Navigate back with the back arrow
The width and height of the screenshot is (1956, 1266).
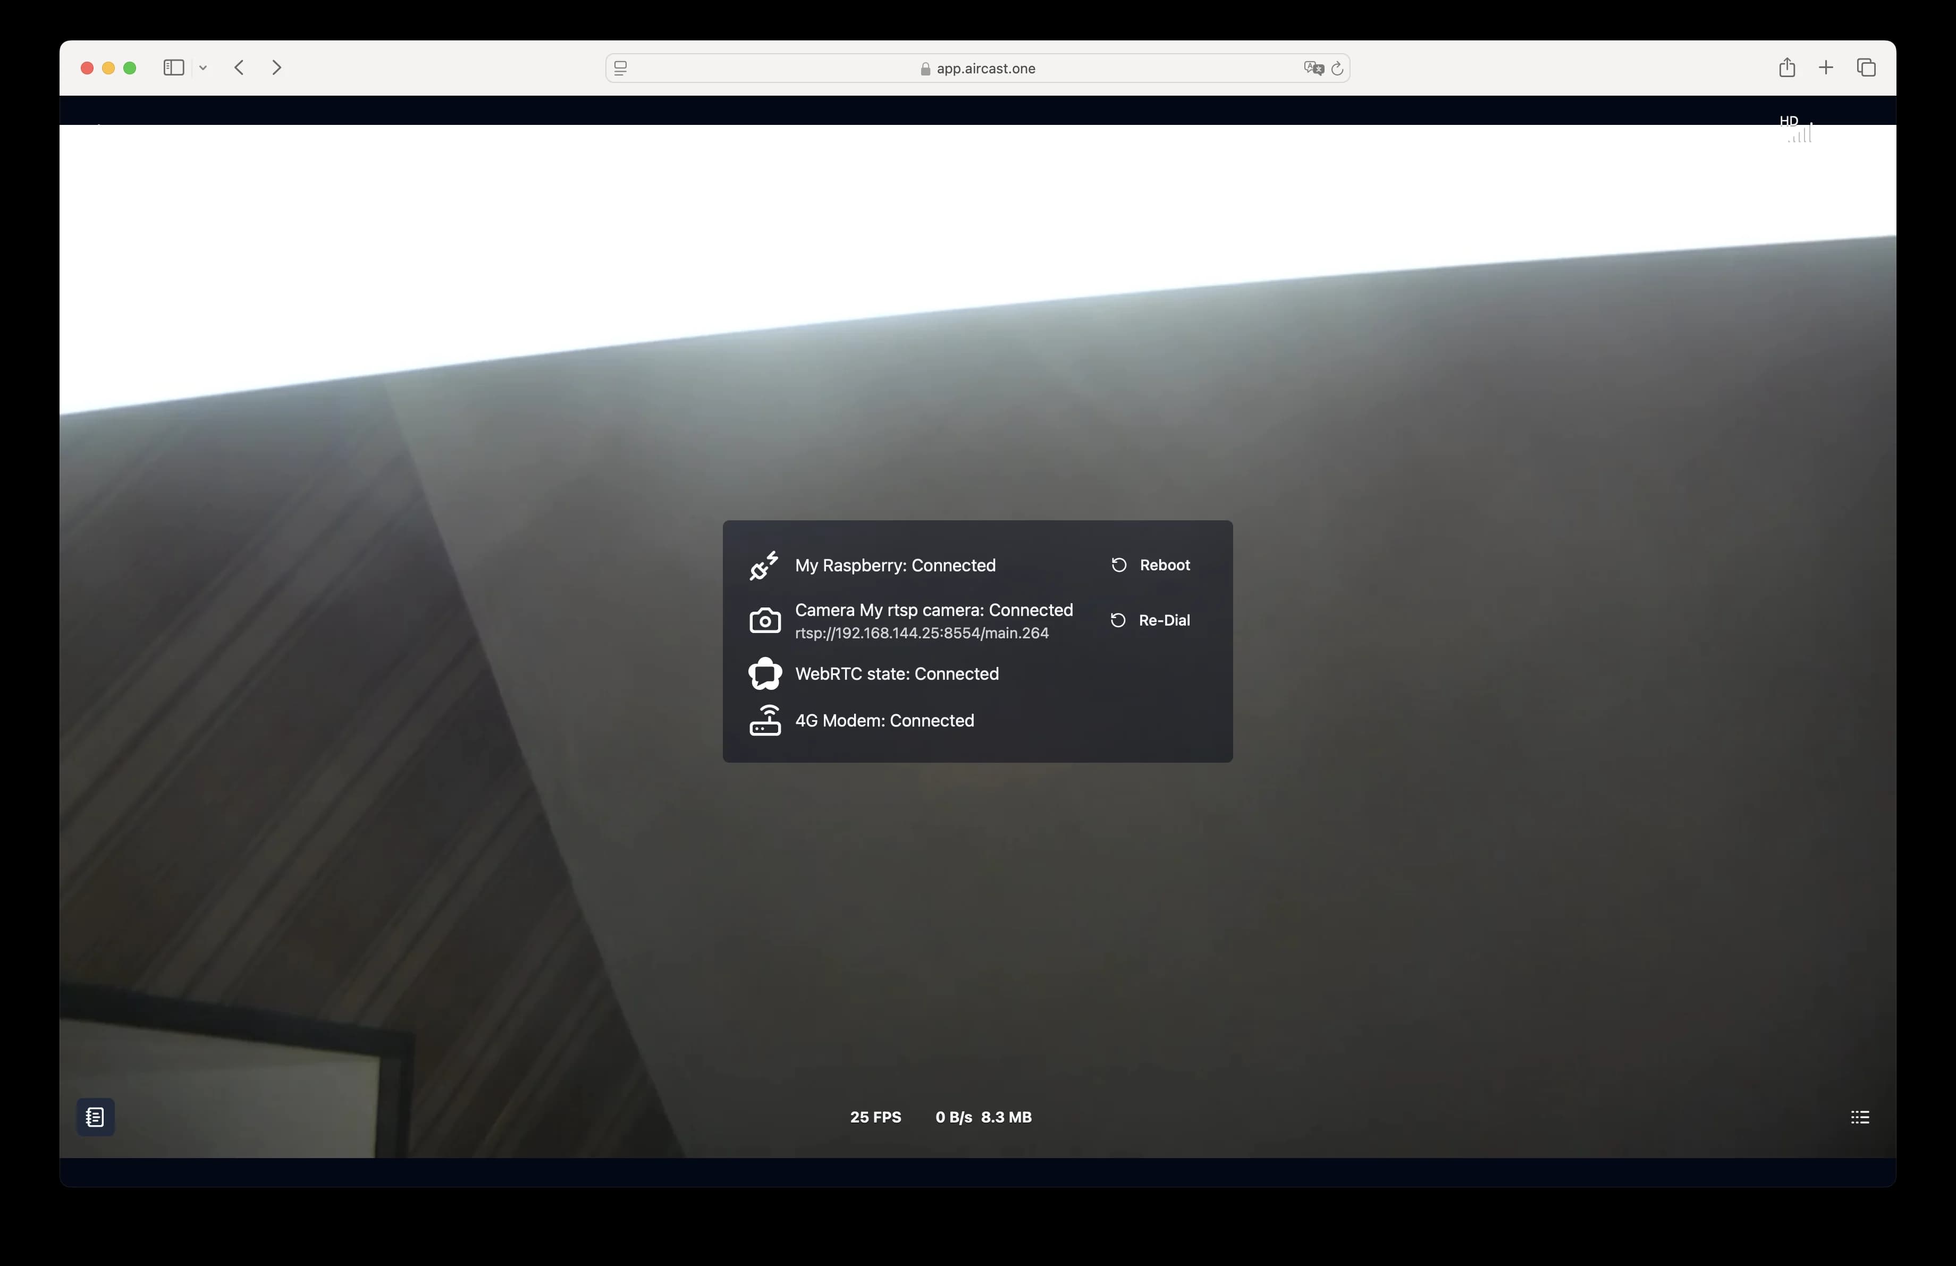(238, 67)
